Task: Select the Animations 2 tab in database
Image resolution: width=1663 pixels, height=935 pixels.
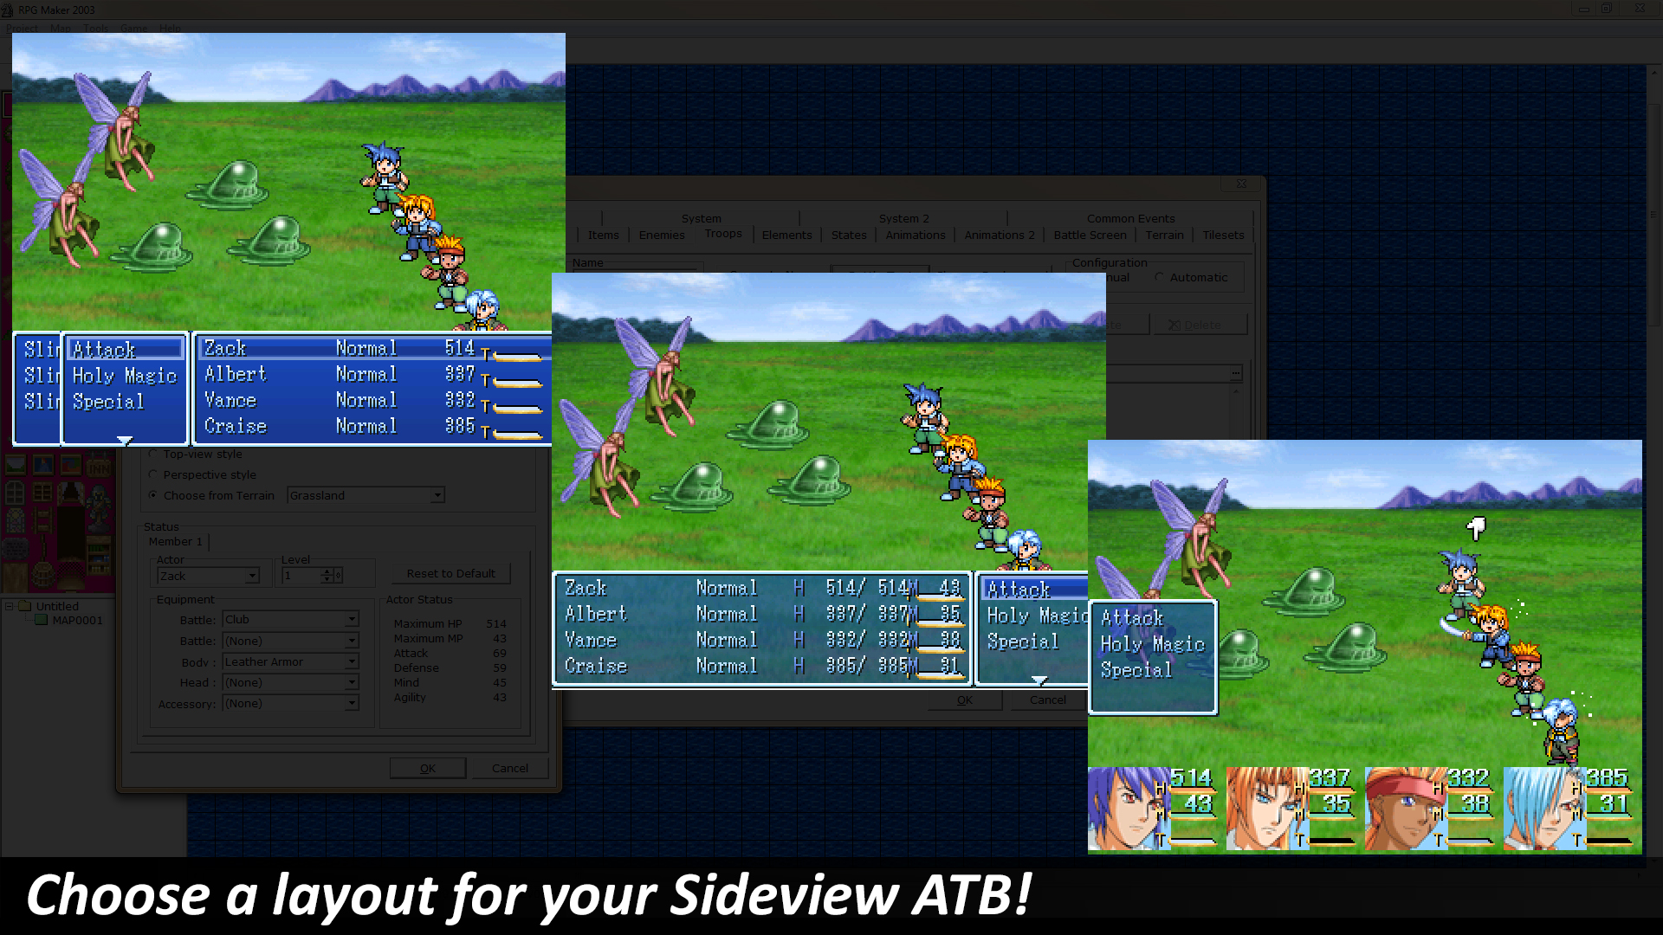Action: (999, 235)
